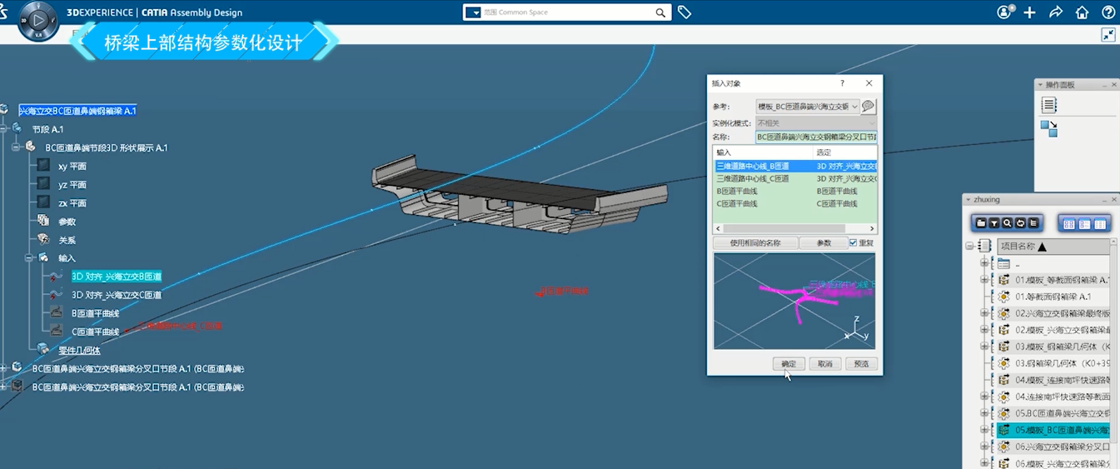Select row 三维道路中心线_B匝道
Screen dimensions: 1120x469
pyautogui.click(x=795, y=167)
